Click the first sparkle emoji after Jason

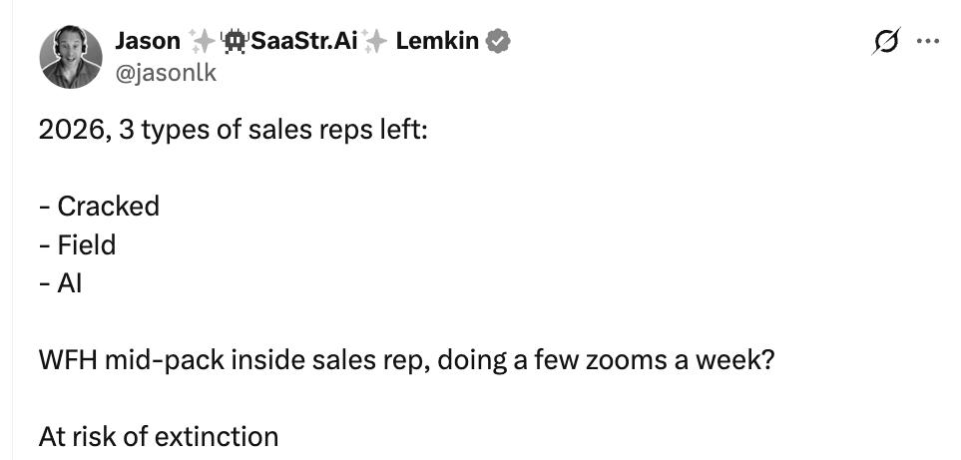(201, 42)
